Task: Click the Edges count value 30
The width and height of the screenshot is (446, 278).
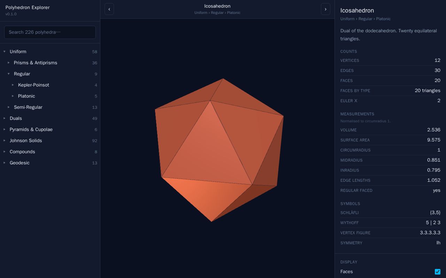Action: pyautogui.click(x=437, y=71)
